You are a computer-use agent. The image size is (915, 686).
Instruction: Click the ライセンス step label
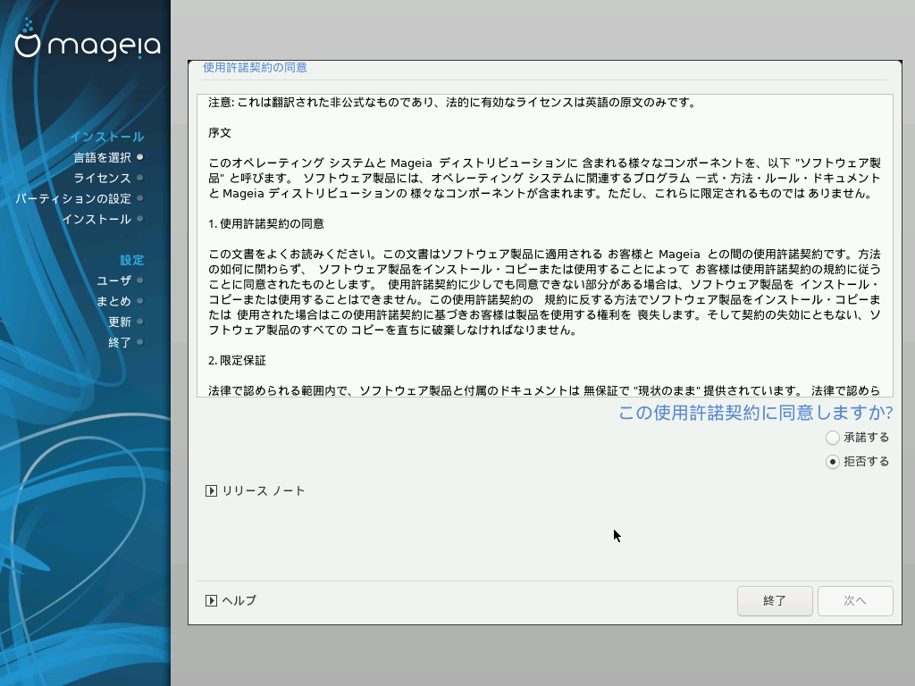pyautogui.click(x=102, y=178)
